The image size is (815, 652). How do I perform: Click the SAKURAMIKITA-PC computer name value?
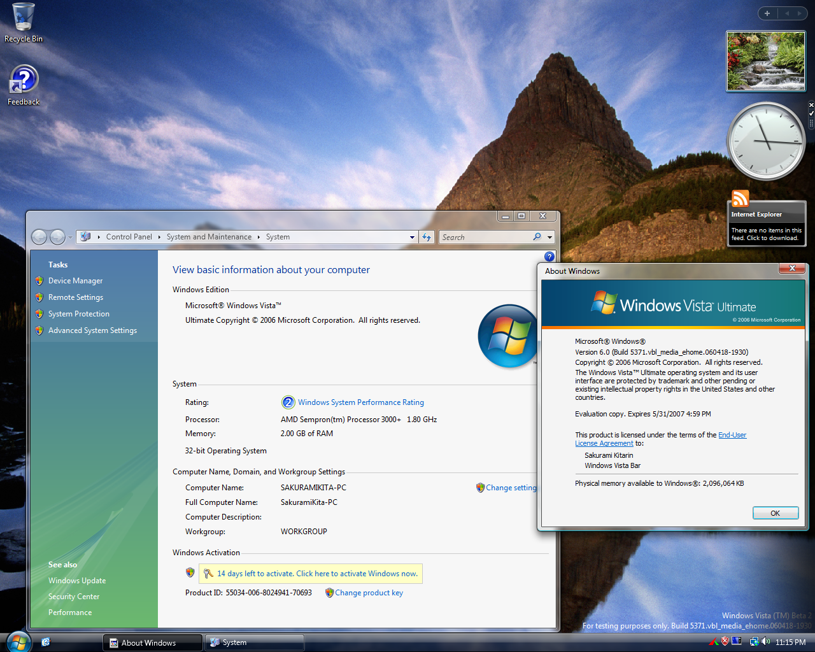[x=313, y=488]
